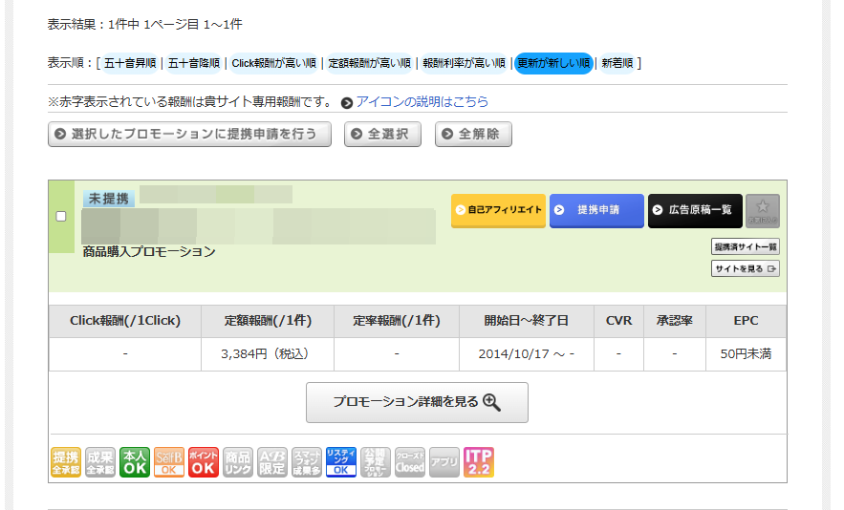Image resolution: width=844 pixels, height=510 pixels.
Task: Click the SelfB OK icon
Action: point(169,462)
